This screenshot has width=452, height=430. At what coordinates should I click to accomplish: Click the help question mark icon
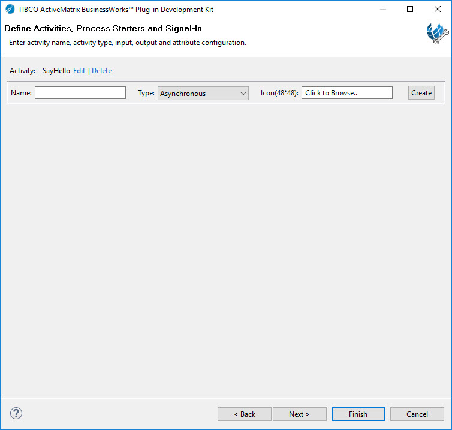(x=16, y=413)
